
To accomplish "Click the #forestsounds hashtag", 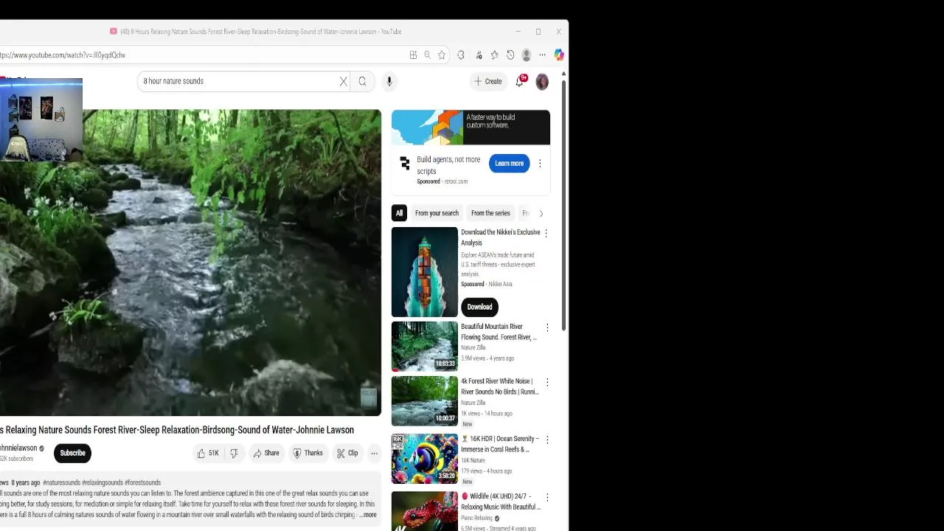I will 142,483.
